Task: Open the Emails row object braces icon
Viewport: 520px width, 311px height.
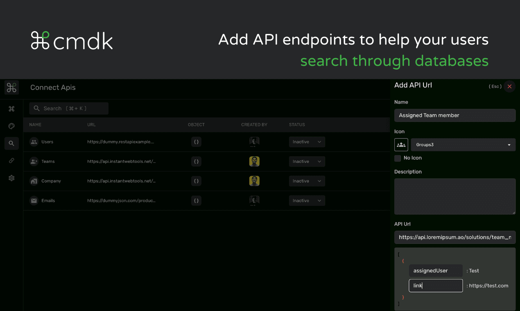Action: click(x=196, y=201)
